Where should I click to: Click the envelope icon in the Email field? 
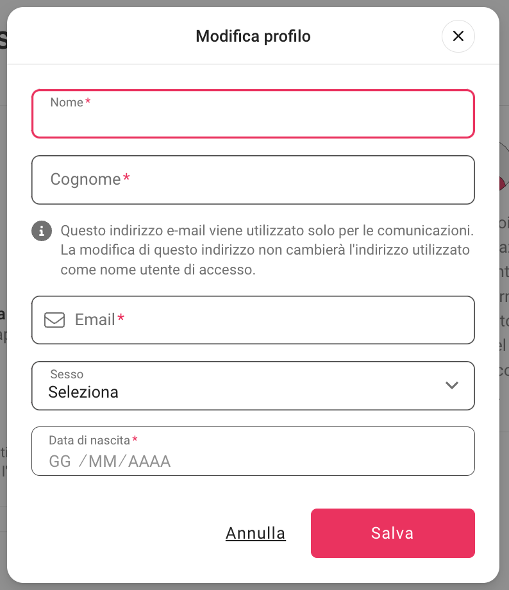coord(54,319)
